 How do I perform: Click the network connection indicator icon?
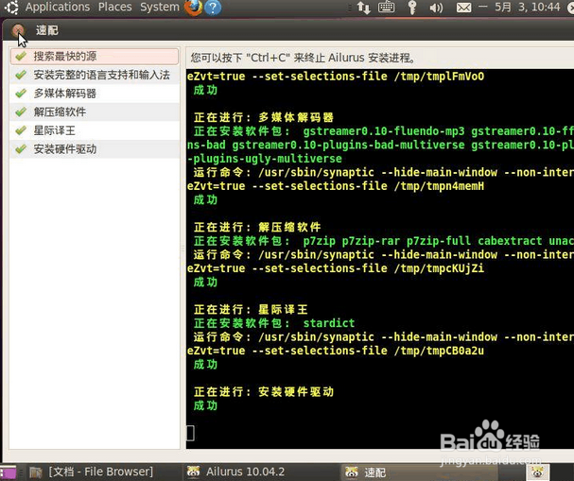tap(364, 8)
